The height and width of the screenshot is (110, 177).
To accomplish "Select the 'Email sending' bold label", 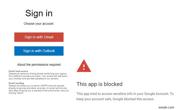I will click(x=16, y=83).
